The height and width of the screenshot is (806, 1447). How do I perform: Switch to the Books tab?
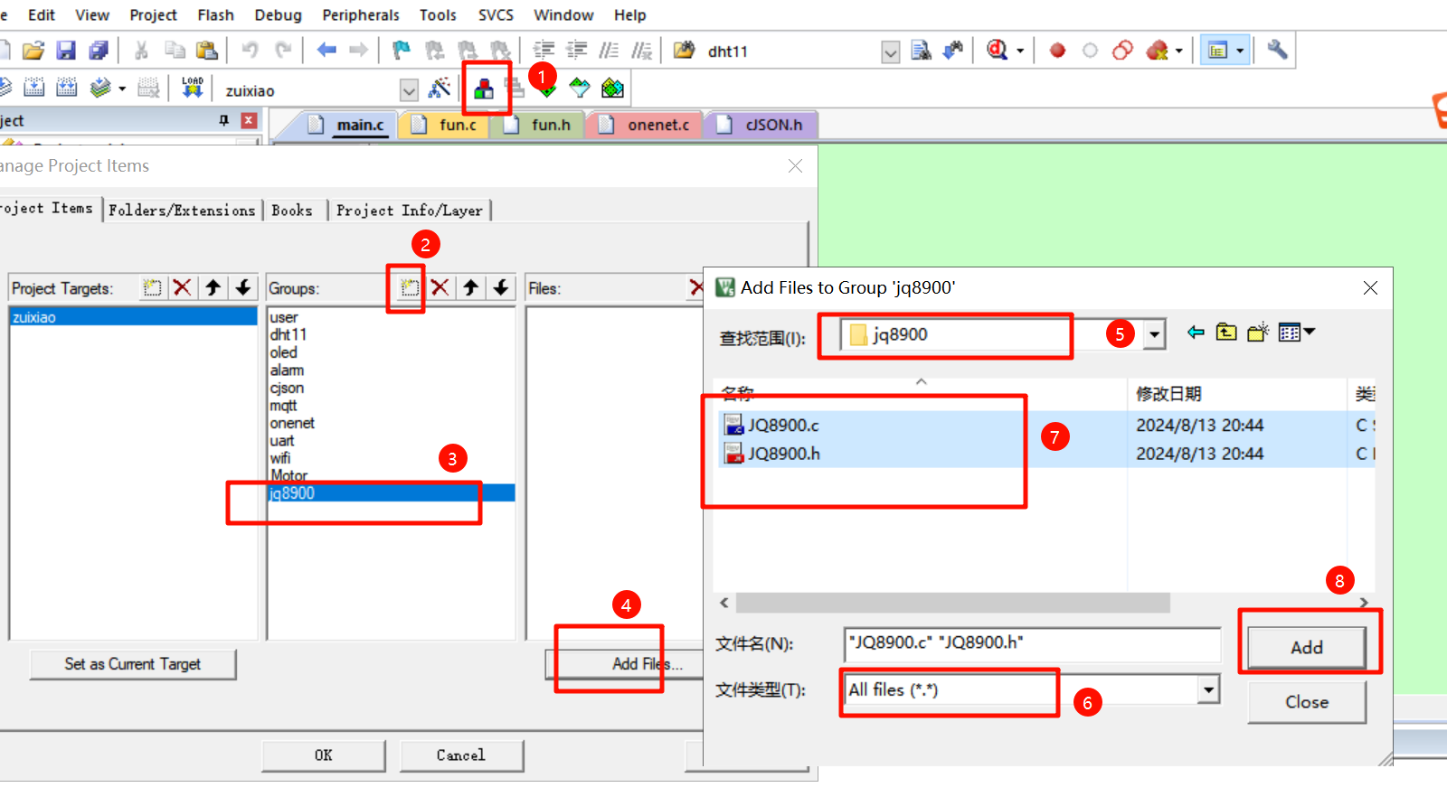tap(292, 210)
